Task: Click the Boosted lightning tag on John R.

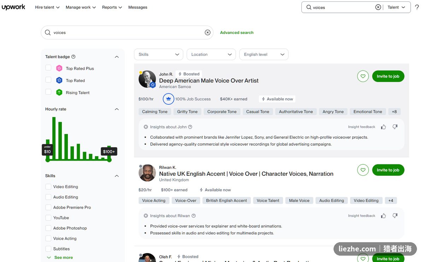Action: [x=189, y=74]
